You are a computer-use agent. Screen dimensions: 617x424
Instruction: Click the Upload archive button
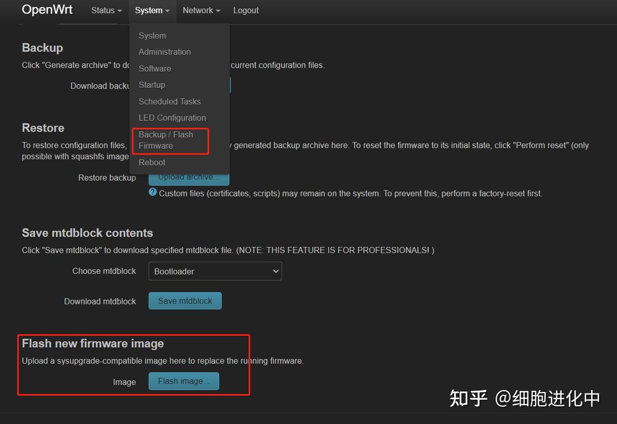tap(189, 177)
